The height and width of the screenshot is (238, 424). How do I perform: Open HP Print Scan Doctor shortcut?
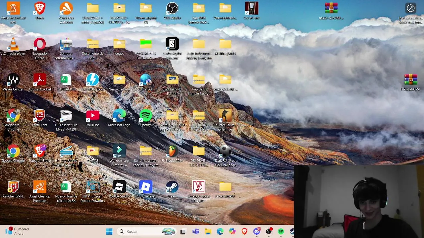[x=93, y=191]
